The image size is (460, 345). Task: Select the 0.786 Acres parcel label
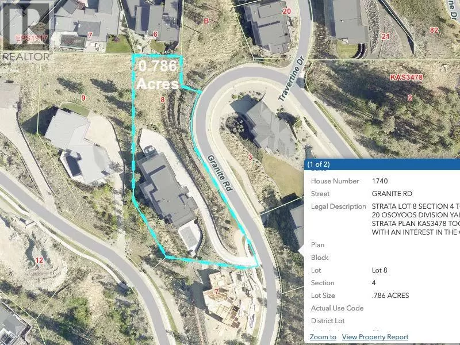(x=158, y=75)
